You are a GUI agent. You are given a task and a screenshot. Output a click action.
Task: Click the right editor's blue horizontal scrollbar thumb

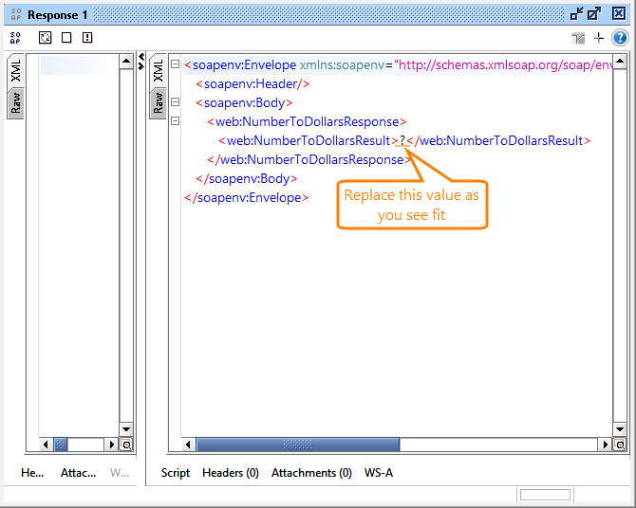(298, 444)
